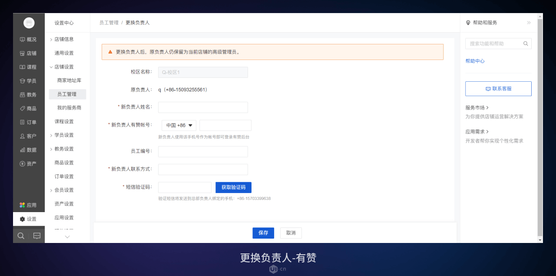Click the search icon in help search box
This screenshot has height=276, width=556.
pyautogui.click(x=526, y=43)
